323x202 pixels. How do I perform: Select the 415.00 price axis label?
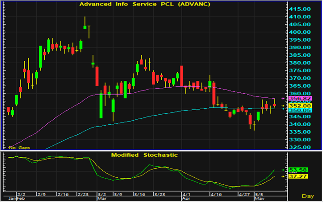point(300,9)
